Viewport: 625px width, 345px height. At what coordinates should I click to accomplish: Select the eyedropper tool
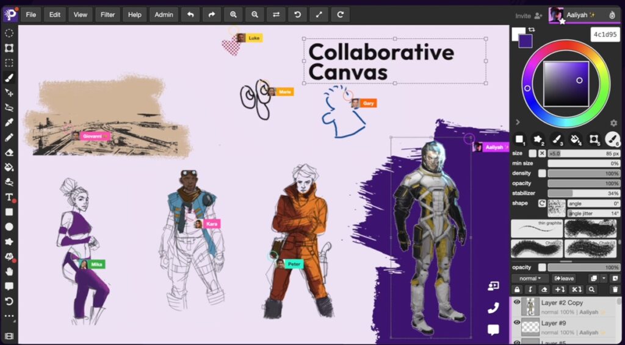9,123
